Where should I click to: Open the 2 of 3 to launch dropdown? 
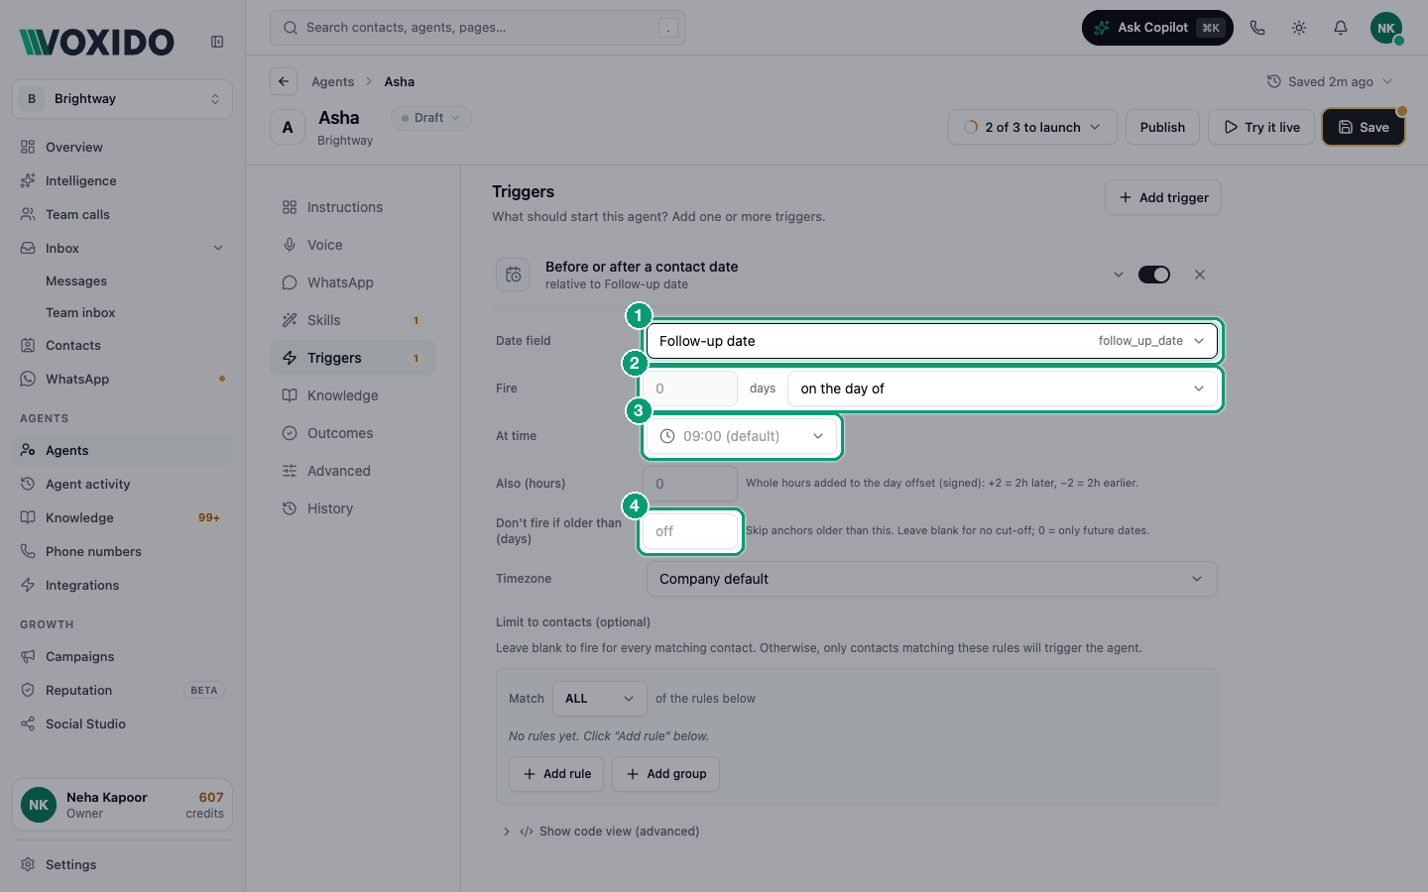(x=1032, y=127)
